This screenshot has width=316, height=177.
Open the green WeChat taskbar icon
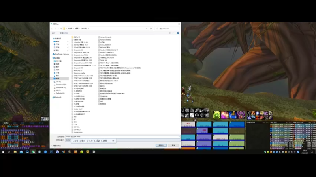(x=33, y=152)
